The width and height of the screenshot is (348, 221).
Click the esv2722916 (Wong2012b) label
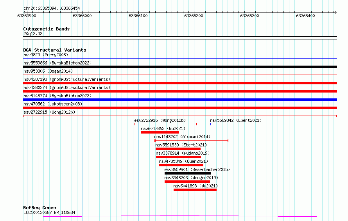click(x=160, y=121)
